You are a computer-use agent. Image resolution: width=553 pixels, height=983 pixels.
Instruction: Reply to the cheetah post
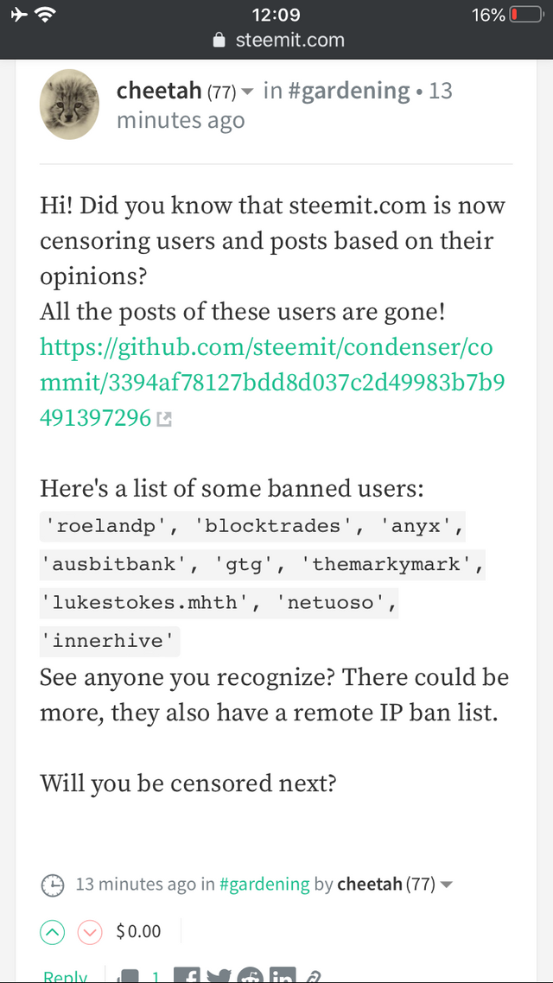pyautogui.click(x=65, y=975)
